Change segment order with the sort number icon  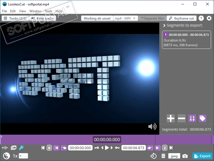tap(192, 118)
